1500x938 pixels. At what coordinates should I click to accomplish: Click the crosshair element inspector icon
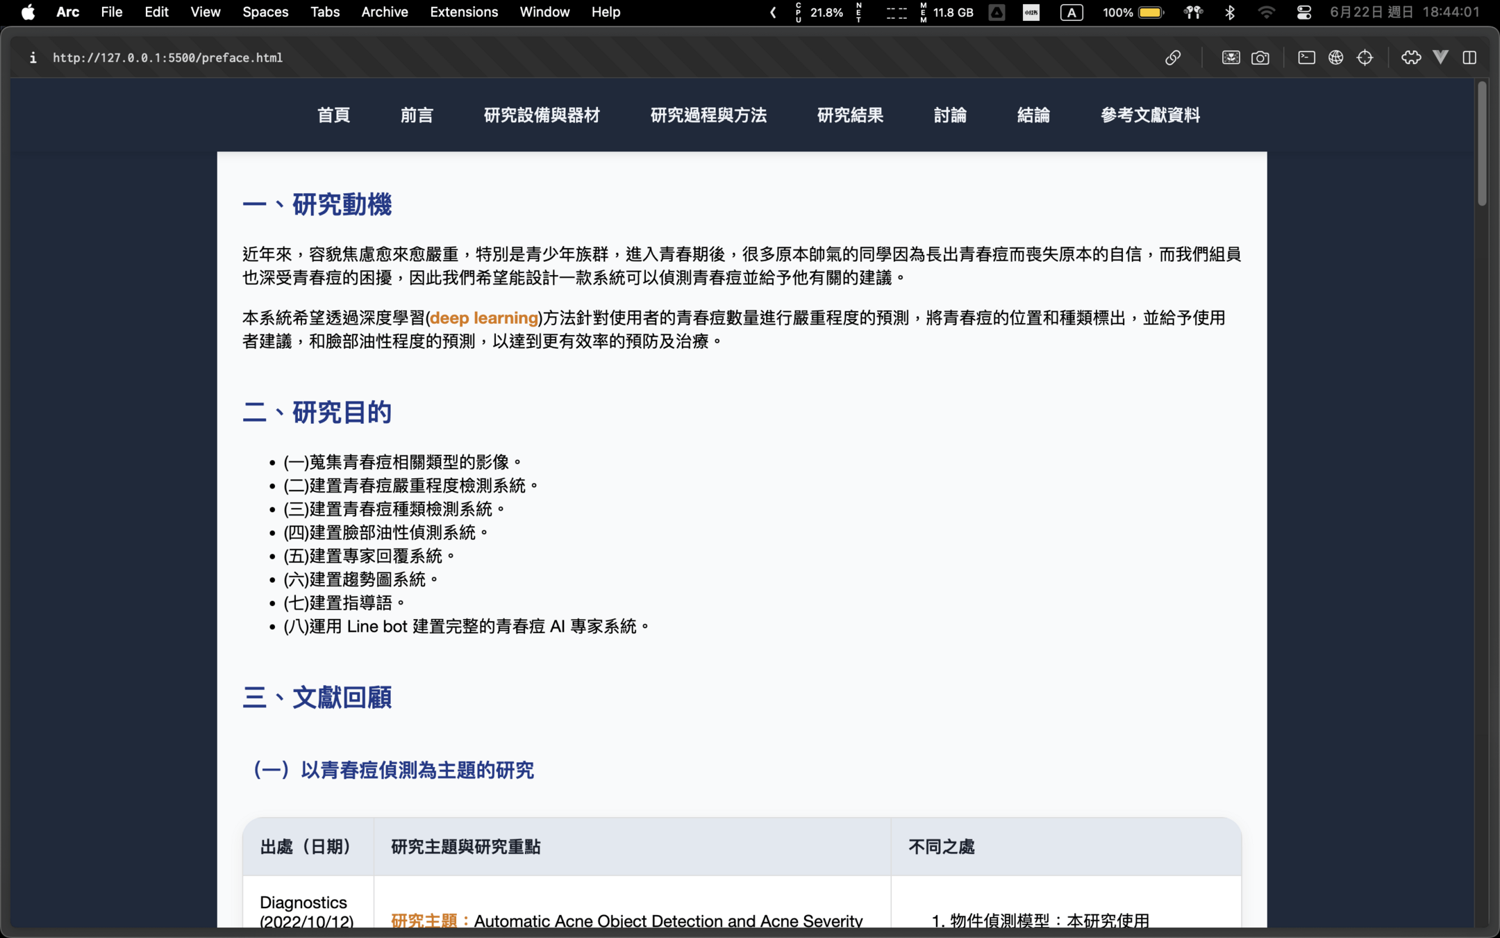pos(1365,58)
